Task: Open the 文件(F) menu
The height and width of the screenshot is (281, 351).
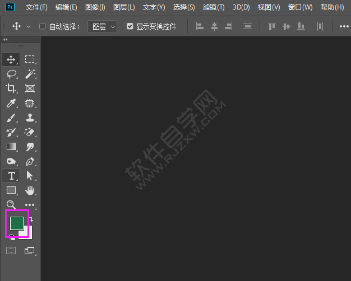Action: 36,7
